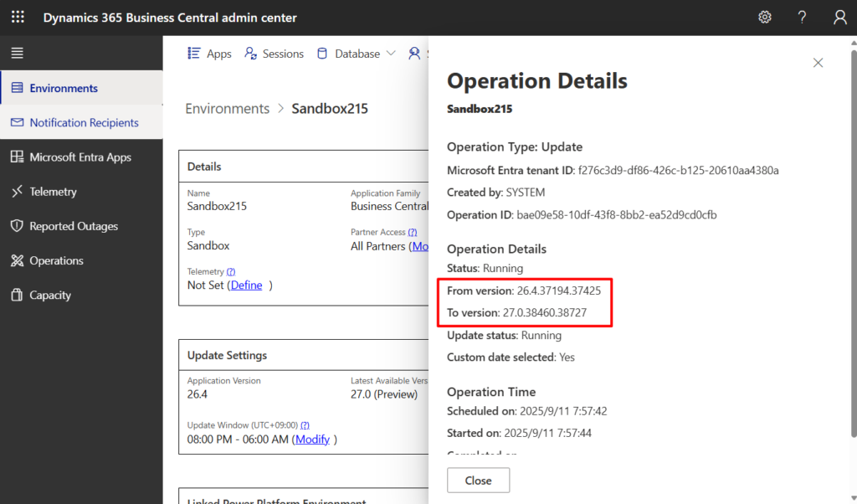The height and width of the screenshot is (504, 857).
Task: Go to Notification Recipients page
Action: pos(84,122)
